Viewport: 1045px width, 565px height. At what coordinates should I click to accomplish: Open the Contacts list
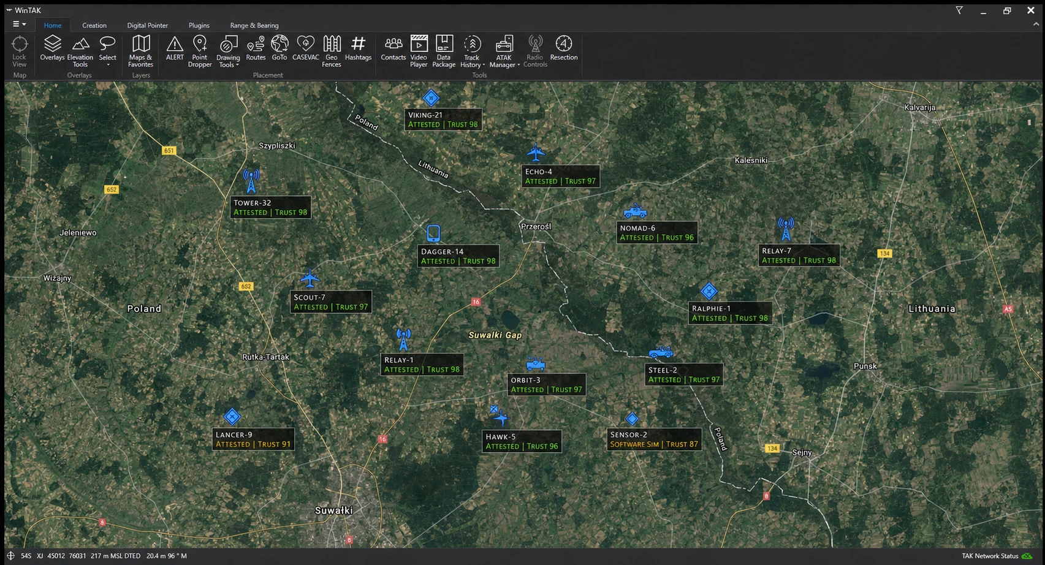tap(393, 48)
